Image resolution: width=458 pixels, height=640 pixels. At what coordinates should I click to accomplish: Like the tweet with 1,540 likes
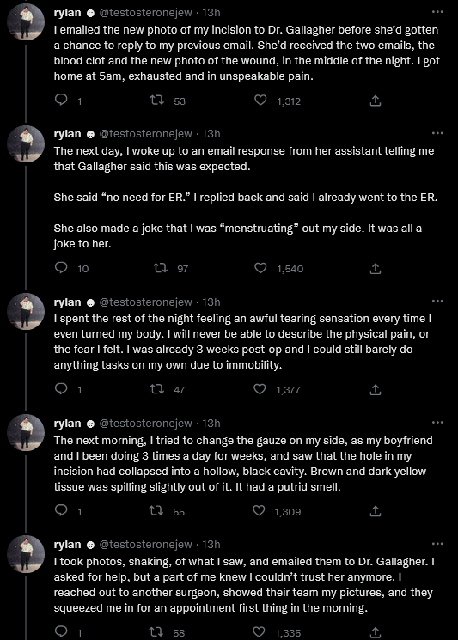coord(260,268)
